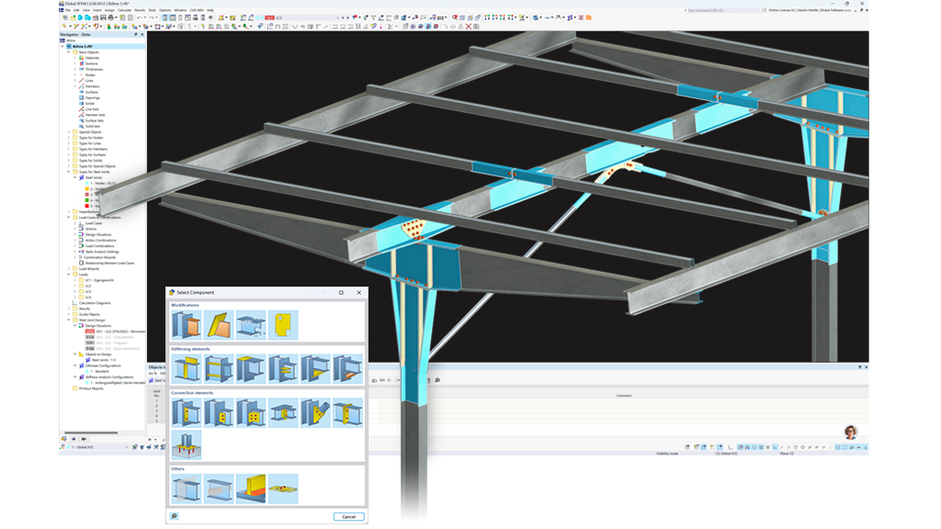Select the yellow component under Others section
Screen dimensions: 941x529
[251, 488]
